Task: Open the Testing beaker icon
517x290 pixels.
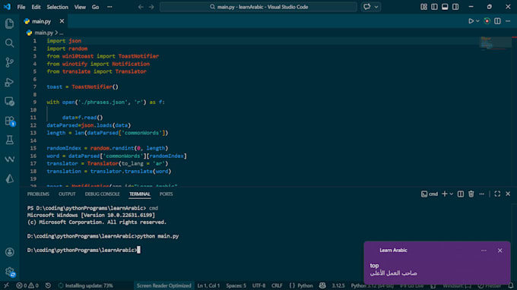Action: point(10,140)
